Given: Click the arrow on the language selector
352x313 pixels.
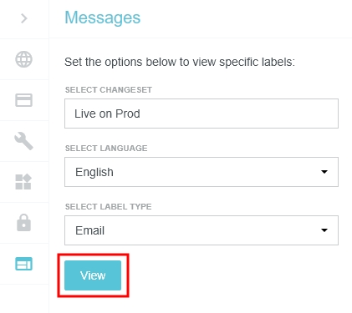Looking at the screenshot, I should 324,172.
